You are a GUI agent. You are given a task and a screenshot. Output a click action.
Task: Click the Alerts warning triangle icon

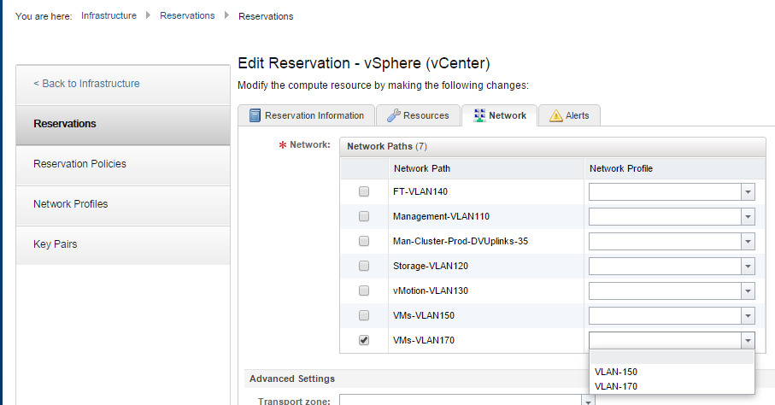pos(555,115)
